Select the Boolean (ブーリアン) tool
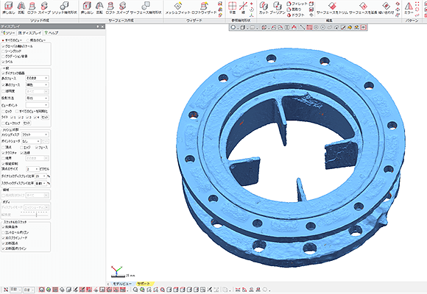This screenshot has height=294, width=427. pos(278,8)
